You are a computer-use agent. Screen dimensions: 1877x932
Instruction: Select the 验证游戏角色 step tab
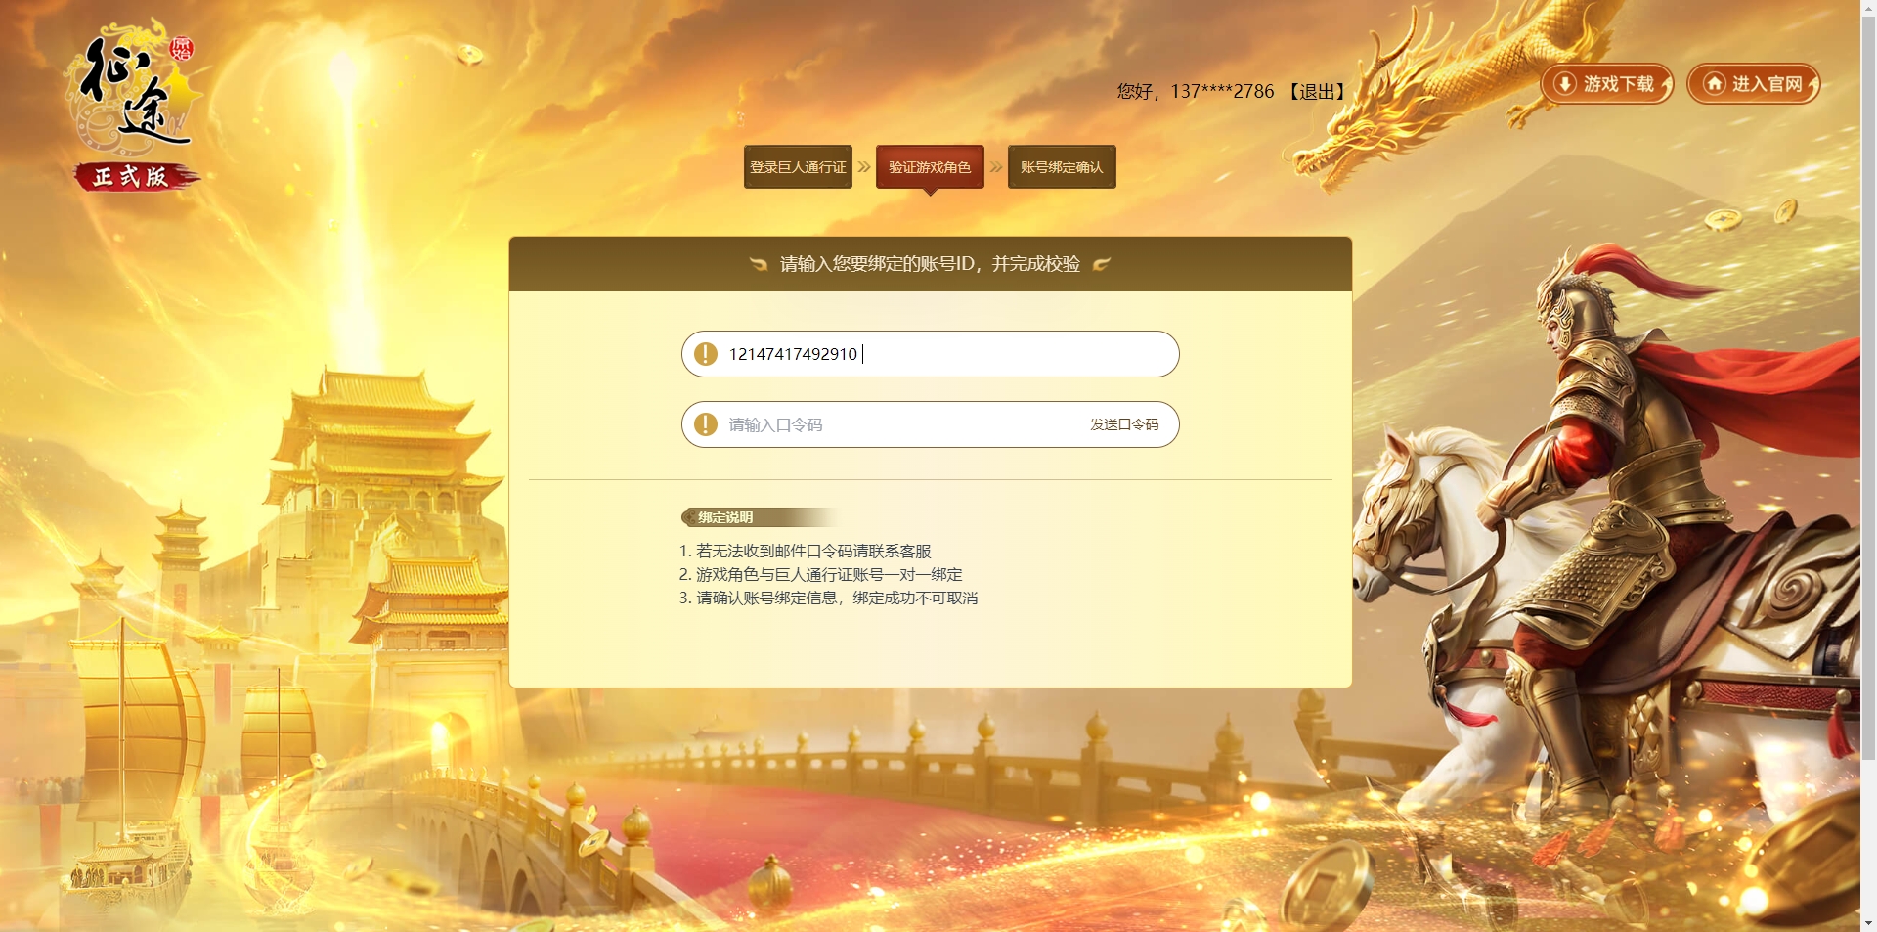click(930, 167)
